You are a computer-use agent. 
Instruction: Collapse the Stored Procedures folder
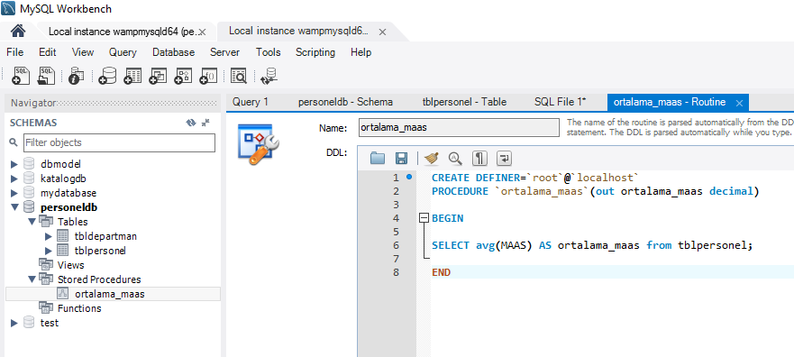(32, 279)
